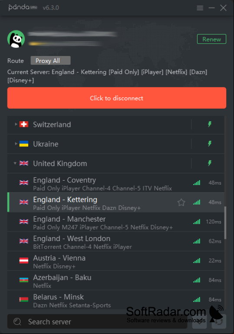
Task: Click the lightning quick-connect icon for United Kingdom
Action: [x=210, y=163]
